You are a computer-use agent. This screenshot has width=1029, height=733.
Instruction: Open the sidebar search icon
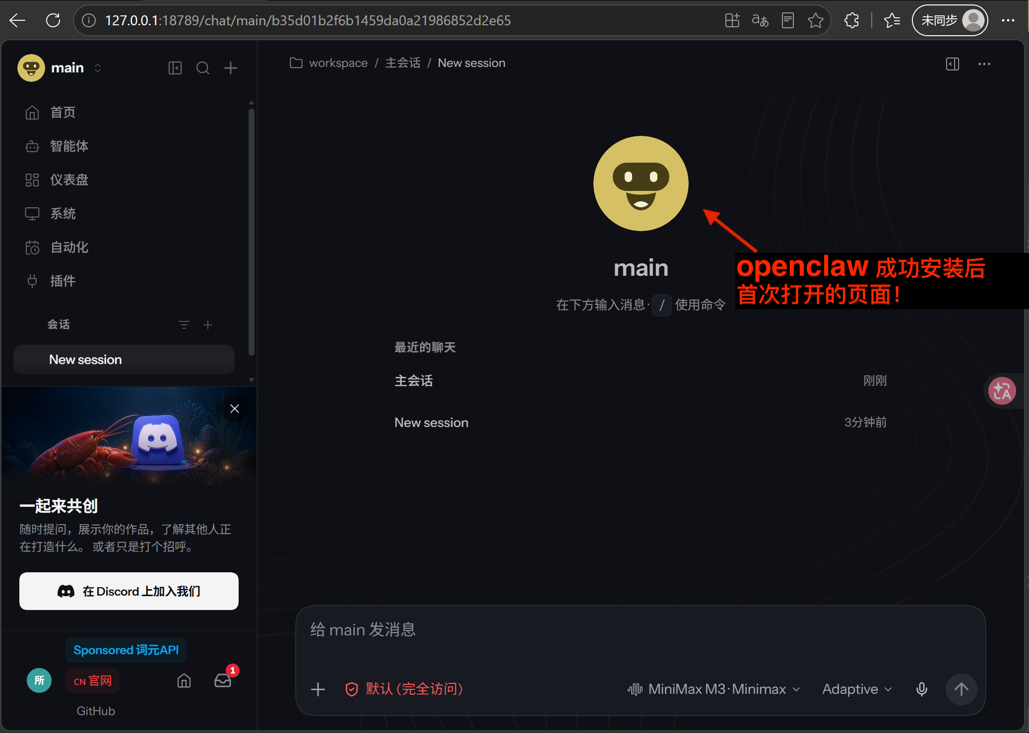203,68
